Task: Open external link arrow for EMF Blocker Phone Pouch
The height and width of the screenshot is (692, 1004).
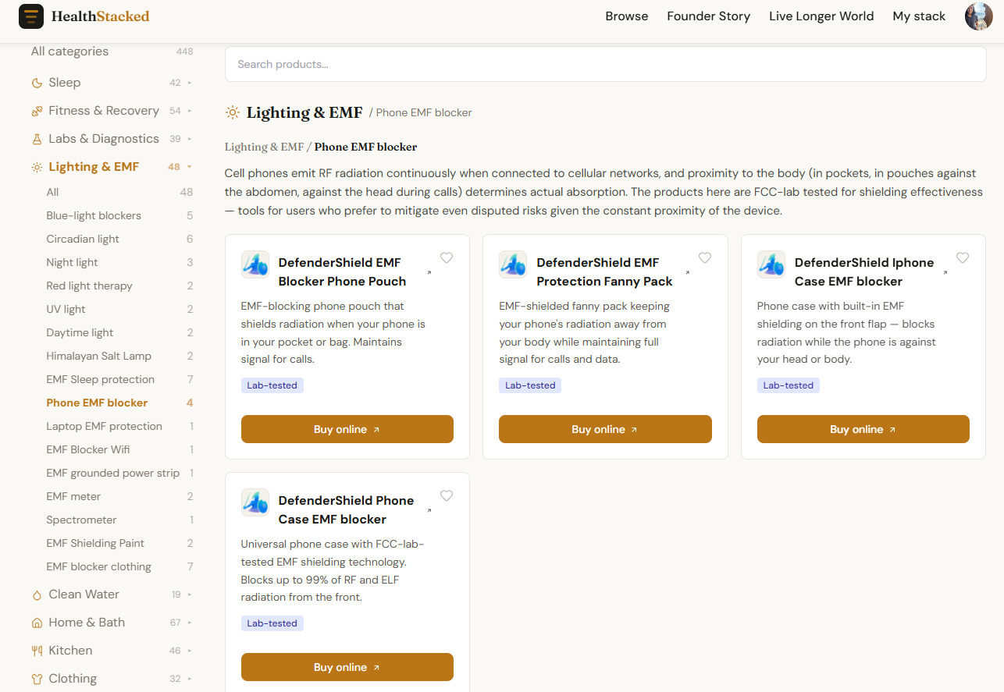Action: pos(429,272)
